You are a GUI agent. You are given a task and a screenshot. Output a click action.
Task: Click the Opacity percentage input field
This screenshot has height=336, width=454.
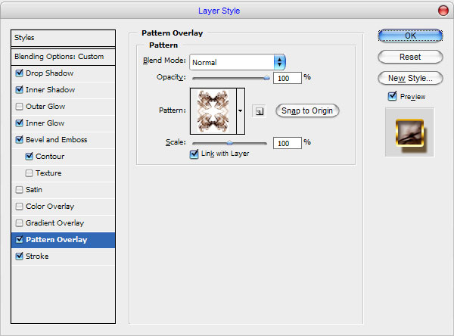tap(288, 78)
